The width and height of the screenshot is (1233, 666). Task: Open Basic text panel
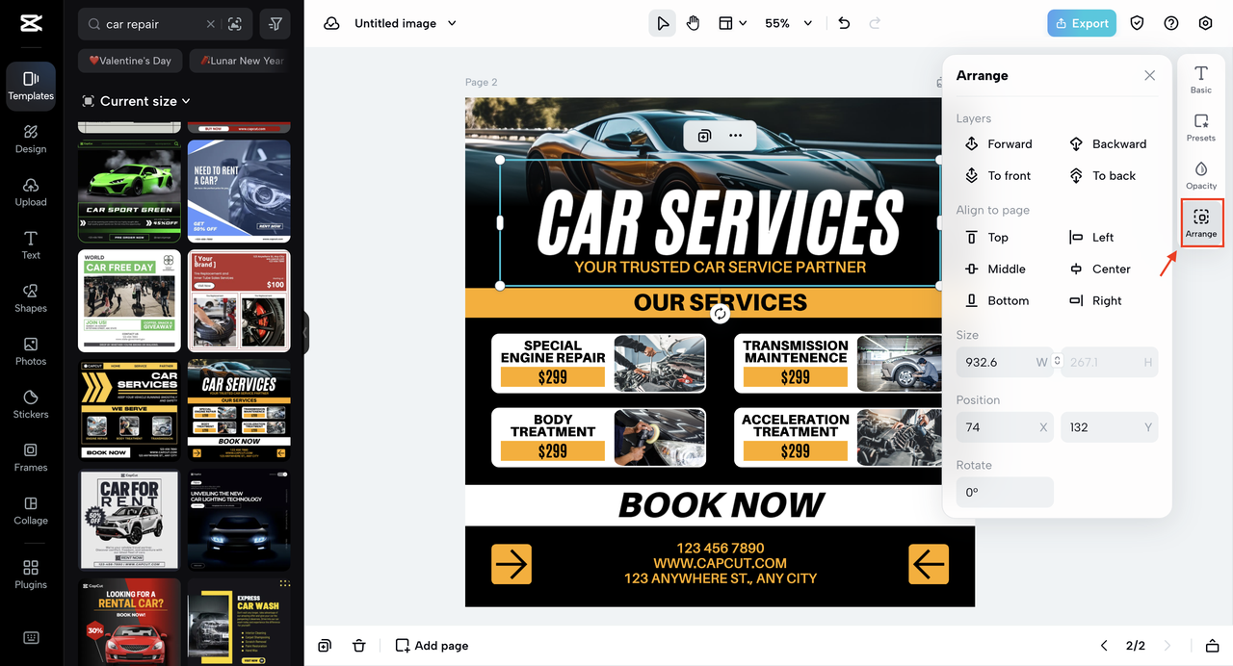[1201, 79]
